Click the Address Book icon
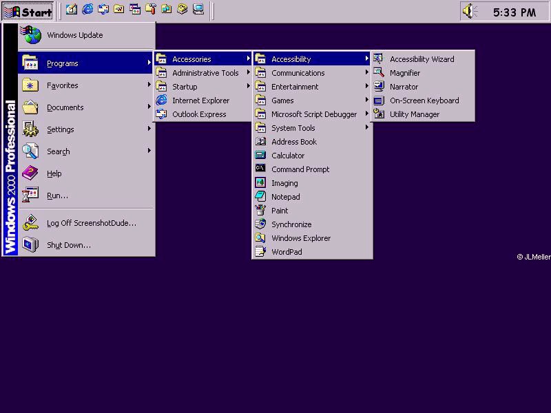 coord(260,141)
